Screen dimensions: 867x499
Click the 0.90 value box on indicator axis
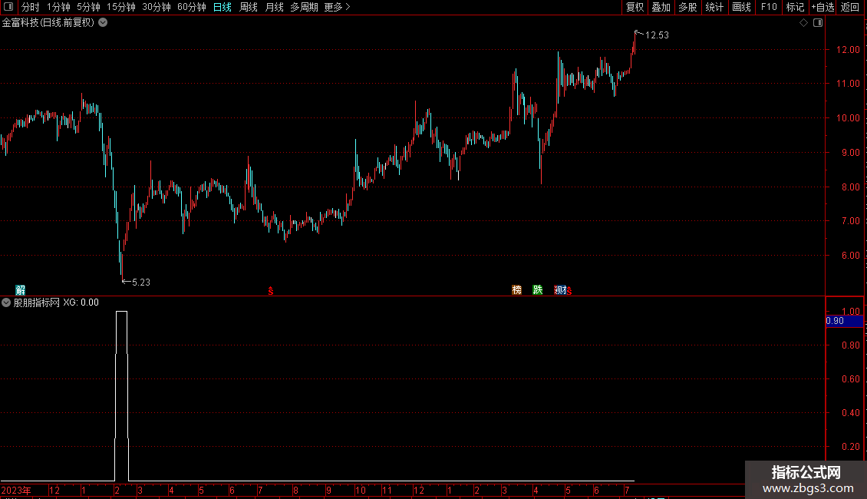844,321
